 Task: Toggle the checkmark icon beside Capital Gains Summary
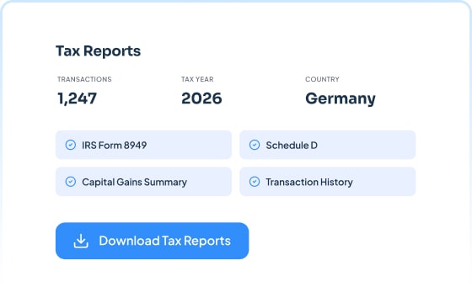tap(71, 182)
